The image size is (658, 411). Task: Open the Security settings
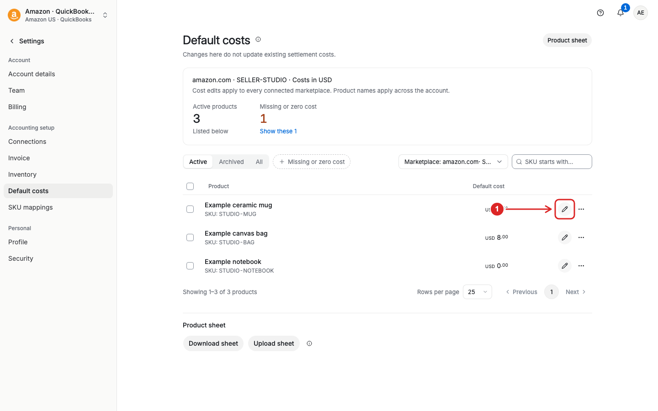[58, 258]
